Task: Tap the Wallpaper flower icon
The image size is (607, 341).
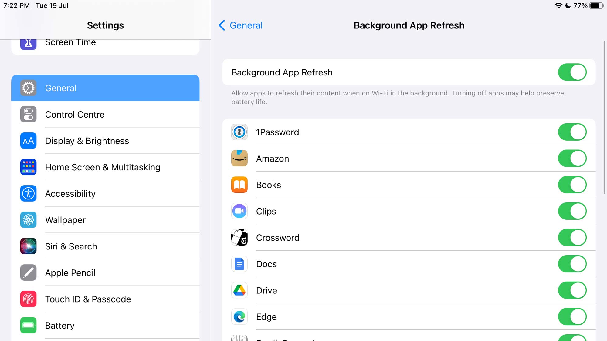Action: click(x=28, y=220)
